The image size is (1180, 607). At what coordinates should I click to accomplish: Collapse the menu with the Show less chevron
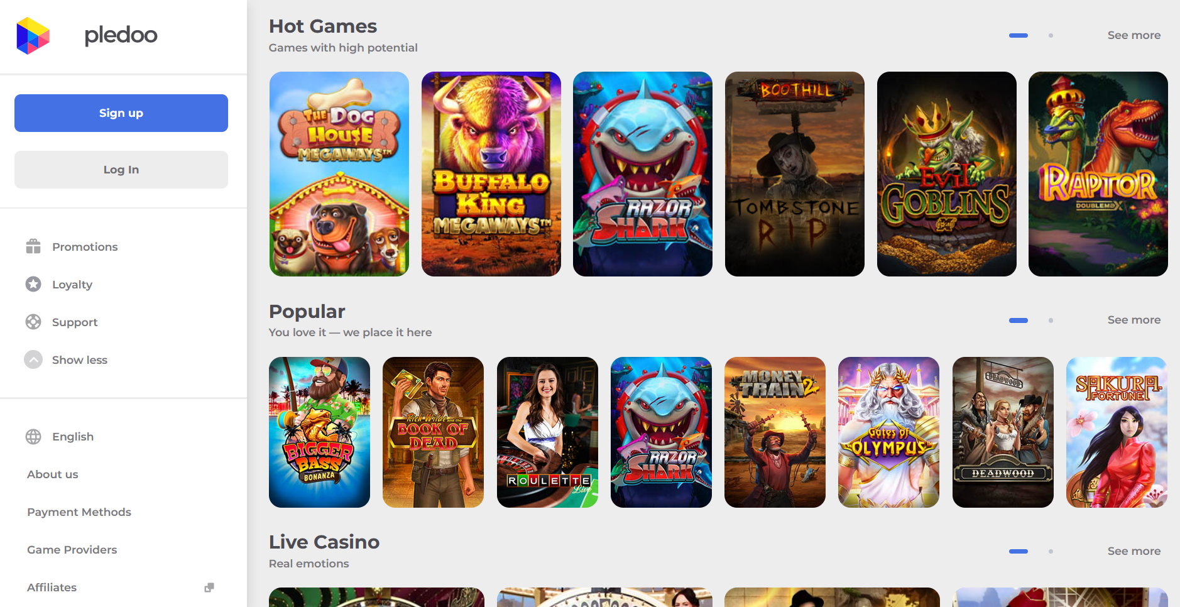pos(33,359)
